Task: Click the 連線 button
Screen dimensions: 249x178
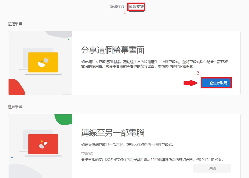Action: coord(212,168)
